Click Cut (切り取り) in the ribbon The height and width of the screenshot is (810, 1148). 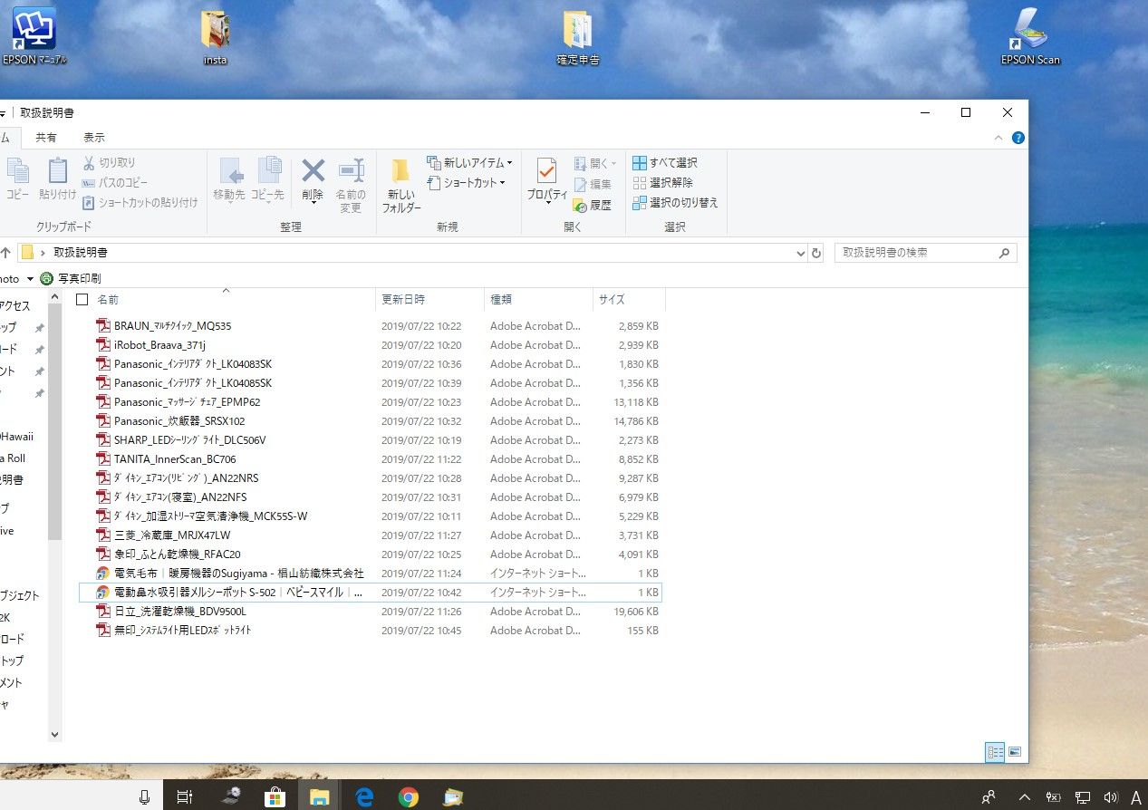pyautogui.click(x=109, y=163)
